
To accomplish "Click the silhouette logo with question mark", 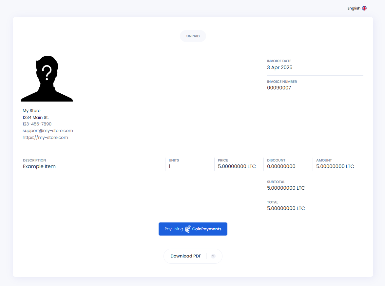I will click(47, 79).
